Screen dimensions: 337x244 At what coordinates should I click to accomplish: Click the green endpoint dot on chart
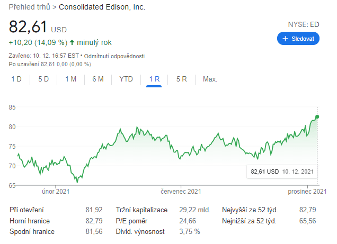pos(317,116)
